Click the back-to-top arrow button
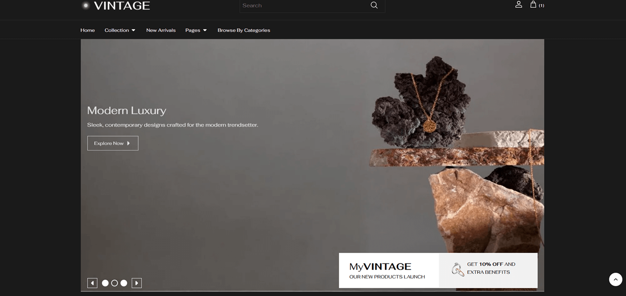Viewport: 626px width, 296px height. (615, 279)
